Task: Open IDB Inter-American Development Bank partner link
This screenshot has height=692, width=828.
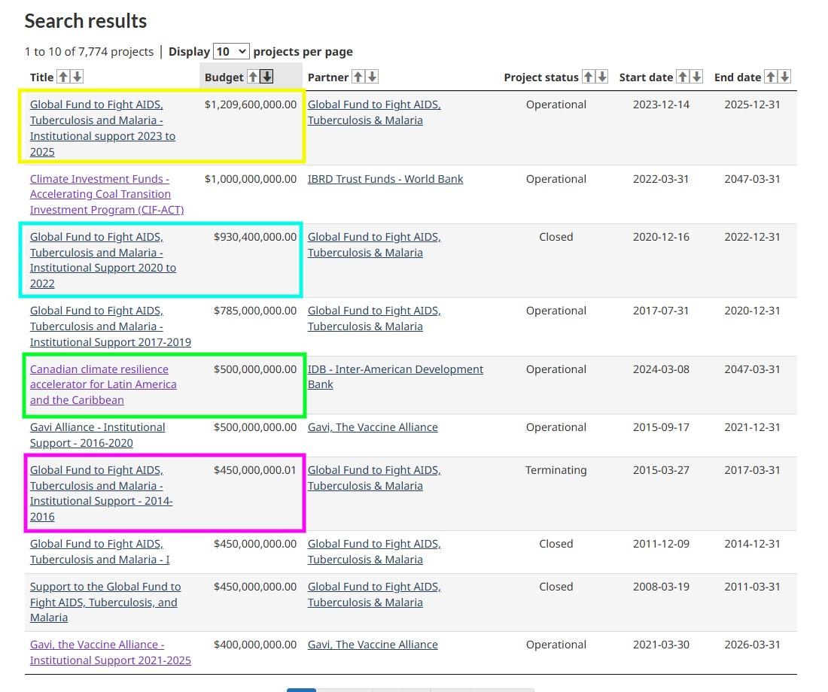Action: (395, 377)
